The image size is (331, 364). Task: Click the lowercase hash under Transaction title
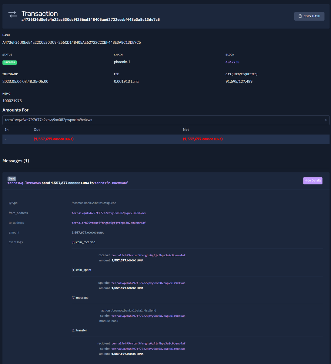point(91,20)
